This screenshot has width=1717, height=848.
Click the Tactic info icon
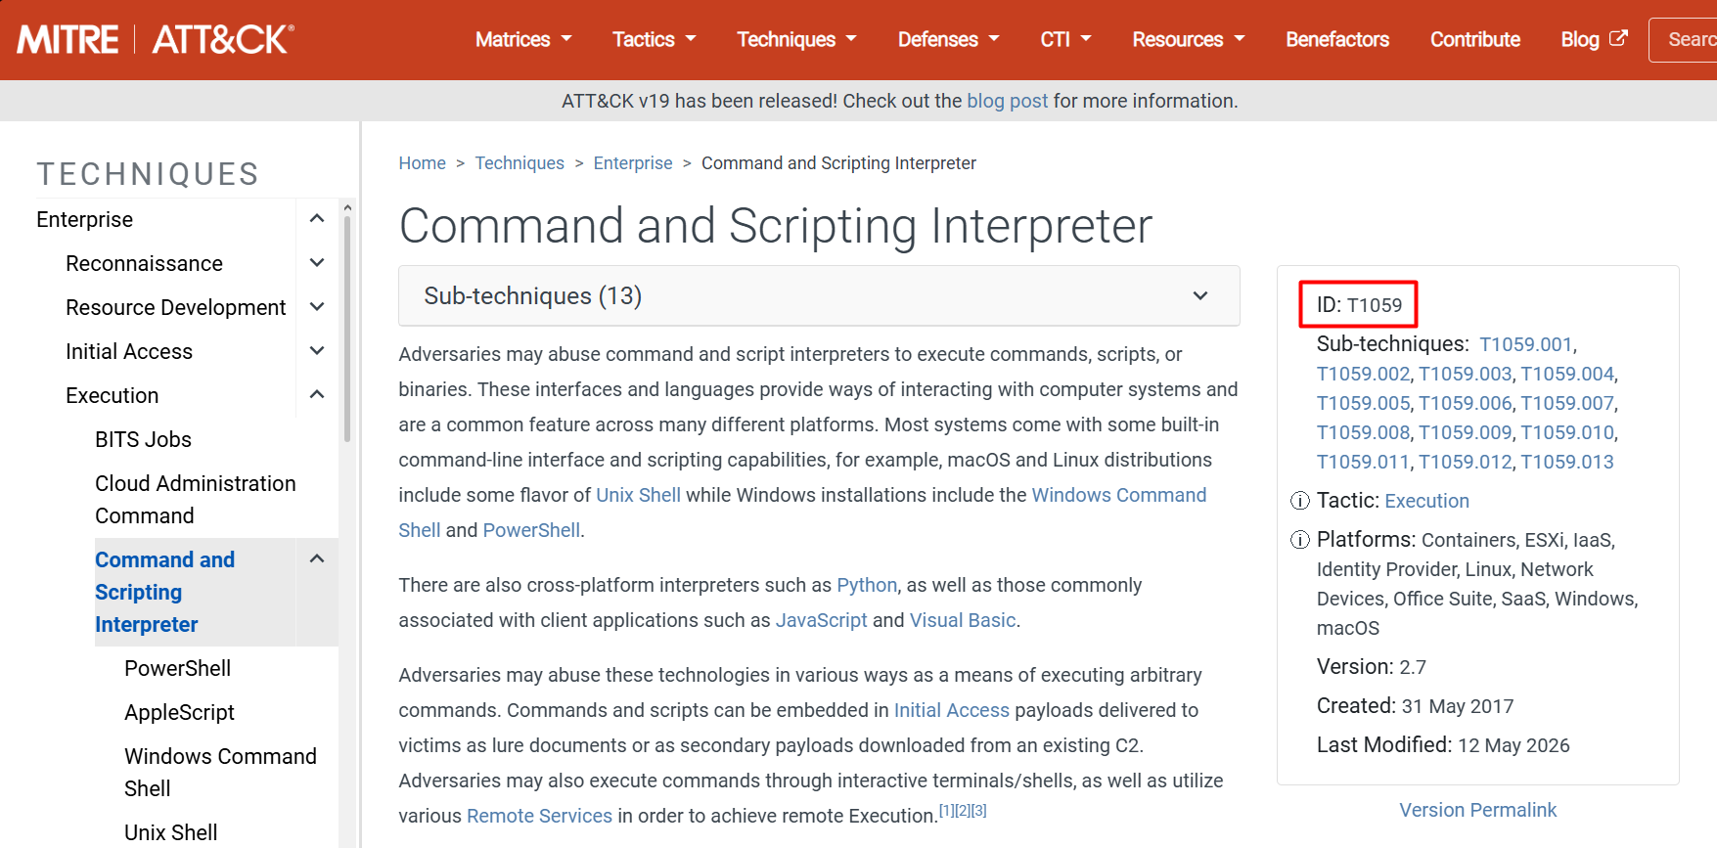[x=1300, y=502]
